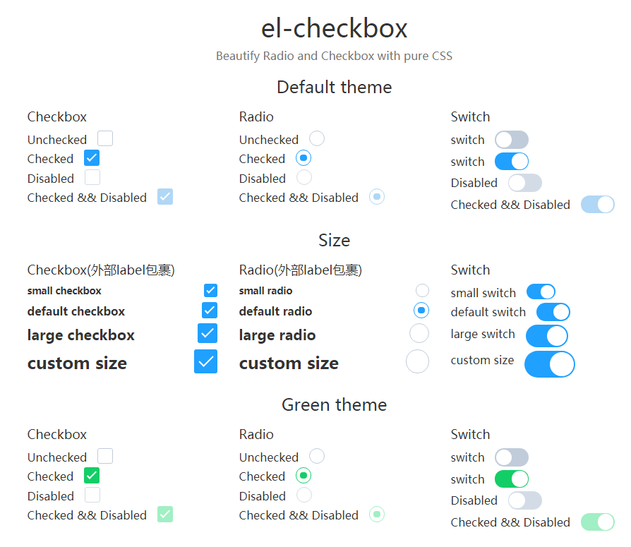Viewport: 631px width, 547px height.
Task: Select the blue Checked radio in Default theme
Action: pyautogui.click(x=304, y=158)
